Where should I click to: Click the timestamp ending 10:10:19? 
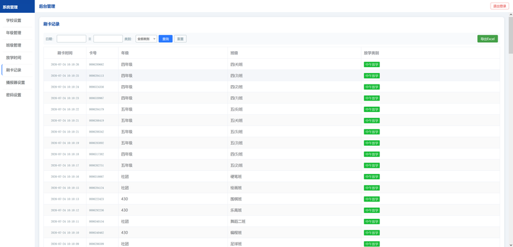click(x=65, y=143)
